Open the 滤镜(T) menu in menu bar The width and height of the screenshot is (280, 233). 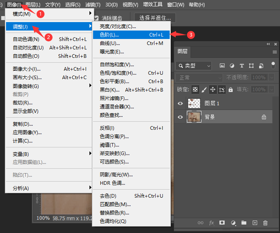coord(93,5)
